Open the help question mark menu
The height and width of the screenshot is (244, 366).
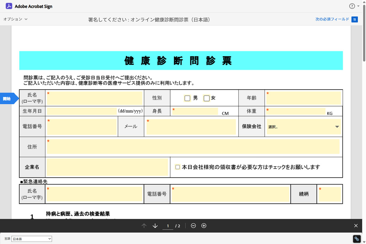tap(352, 6)
